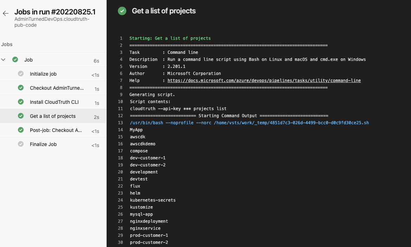The image size is (411, 247).
Task: Click the 'Task : Command line' log line
Action: [164, 52]
